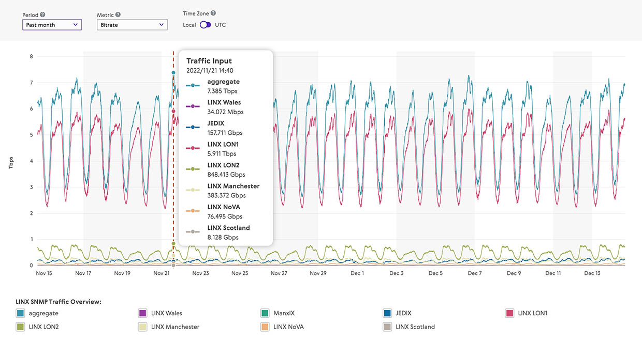Open the Period dropdown set to Past month
This screenshot has width=642, height=342.
52,24
